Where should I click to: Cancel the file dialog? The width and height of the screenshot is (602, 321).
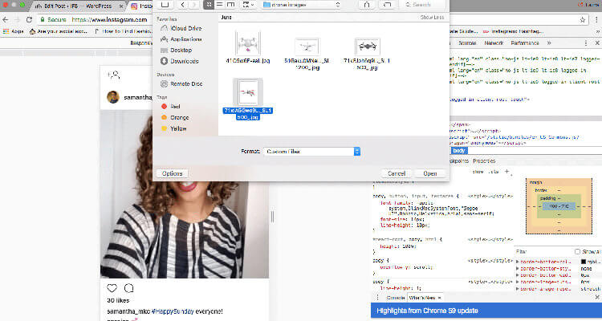point(397,173)
